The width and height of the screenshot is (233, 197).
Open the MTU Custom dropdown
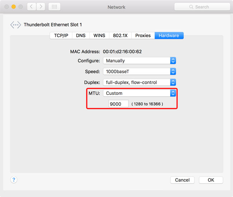139,93
